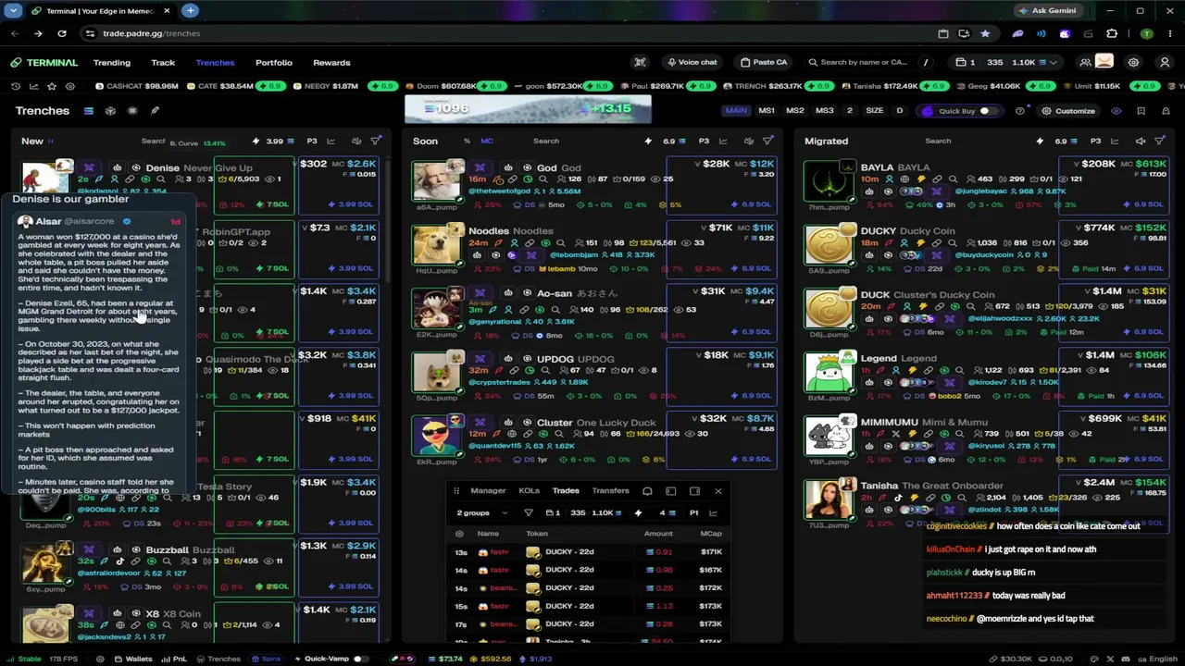Screen dimensions: 1185x666
Task: Click the star favorites icon in ticker bar
Action: click(x=52, y=86)
